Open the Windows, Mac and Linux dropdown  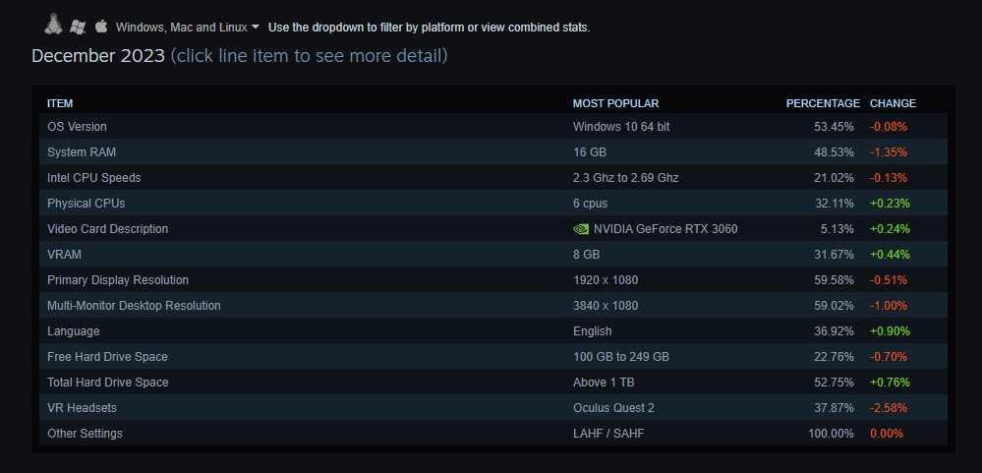tap(187, 27)
